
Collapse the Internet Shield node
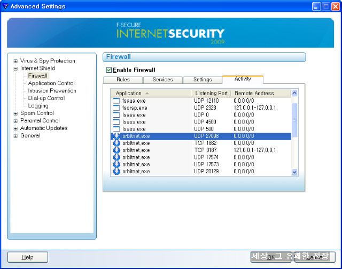(15, 68)
